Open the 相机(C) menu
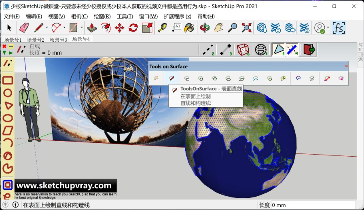 [79, 17]
